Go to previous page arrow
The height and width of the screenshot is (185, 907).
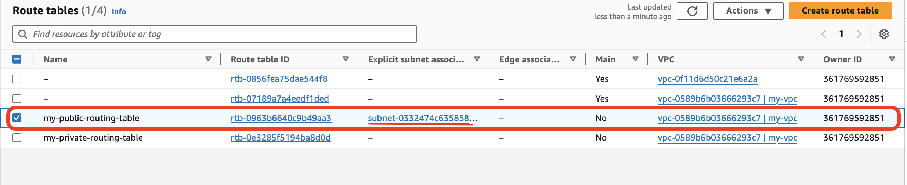pos(824,34)
